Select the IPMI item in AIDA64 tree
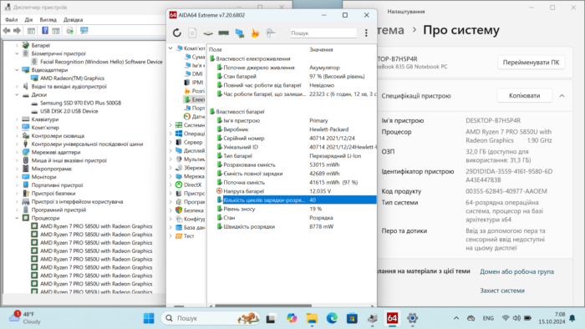Screen dimensions: 585x329 (x=197, y=83)
